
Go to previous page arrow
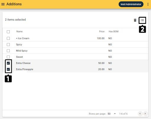[140, 114]
